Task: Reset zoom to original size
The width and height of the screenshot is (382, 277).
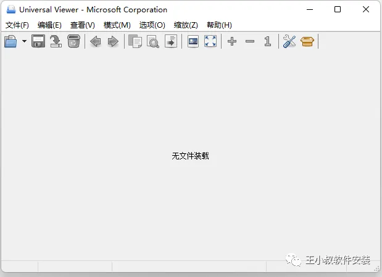Action: click(x=267, y=41)
